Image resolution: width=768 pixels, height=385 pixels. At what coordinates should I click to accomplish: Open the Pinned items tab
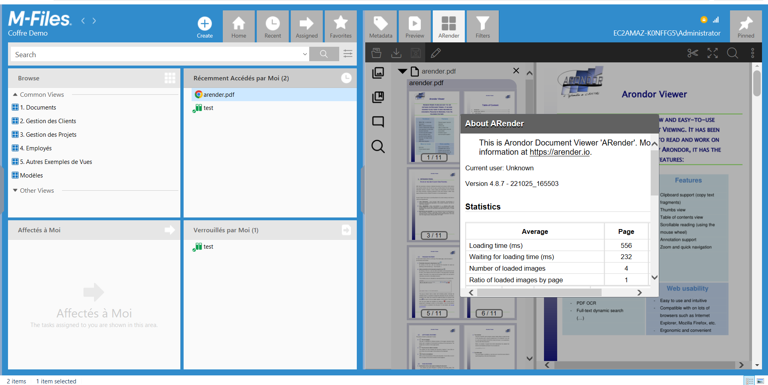(x=746, y=26)
